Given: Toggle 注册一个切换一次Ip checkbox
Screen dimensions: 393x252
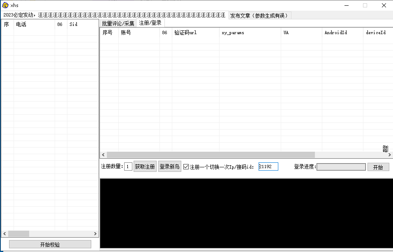Looking at the screenshot, I should [186, 167].
